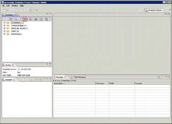This screenshot has height=124, width=172.
Task: Select the Statistical data tree item
Action: pos(19,25)
